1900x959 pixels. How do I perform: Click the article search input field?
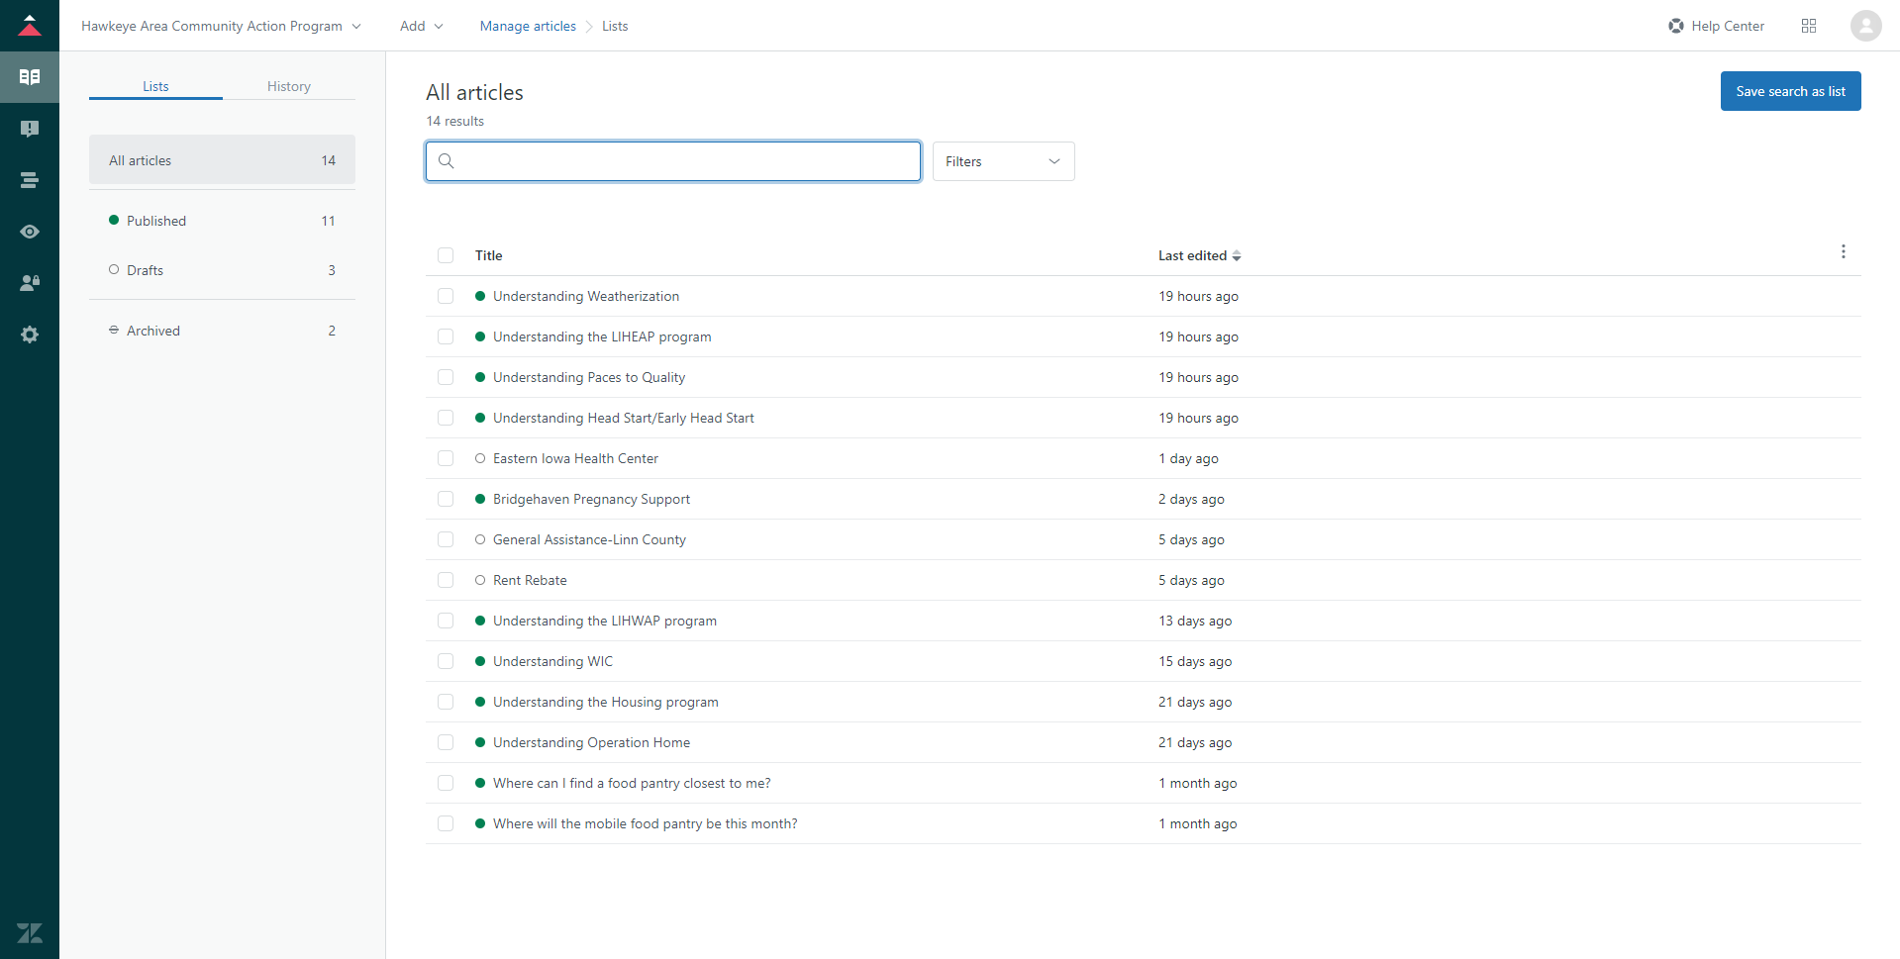coord(683,161)
